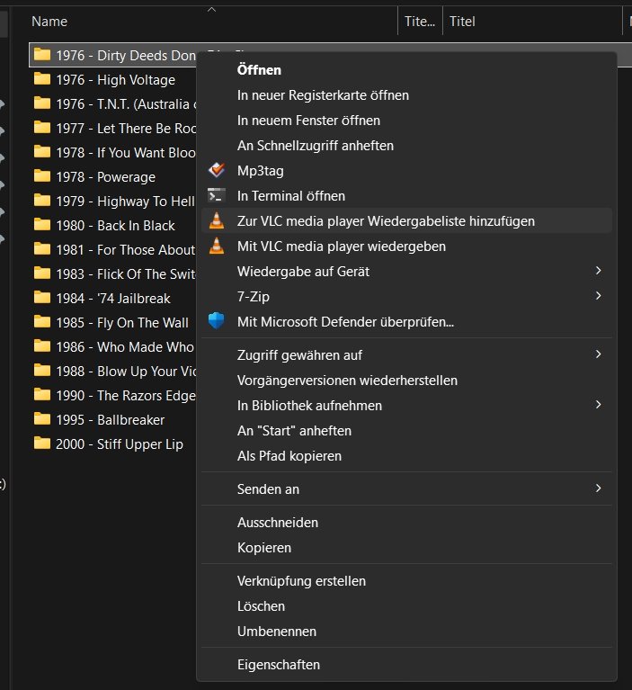Click folder icon of 1976 - High Voltage
632x690 pixels.
coord(41,79)
